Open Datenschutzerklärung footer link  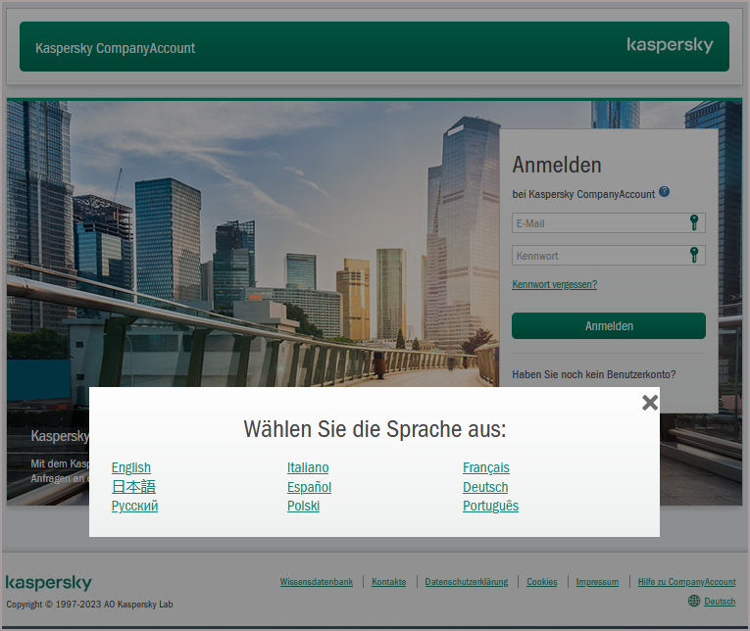pyautogui.click(x=467, y=582)
